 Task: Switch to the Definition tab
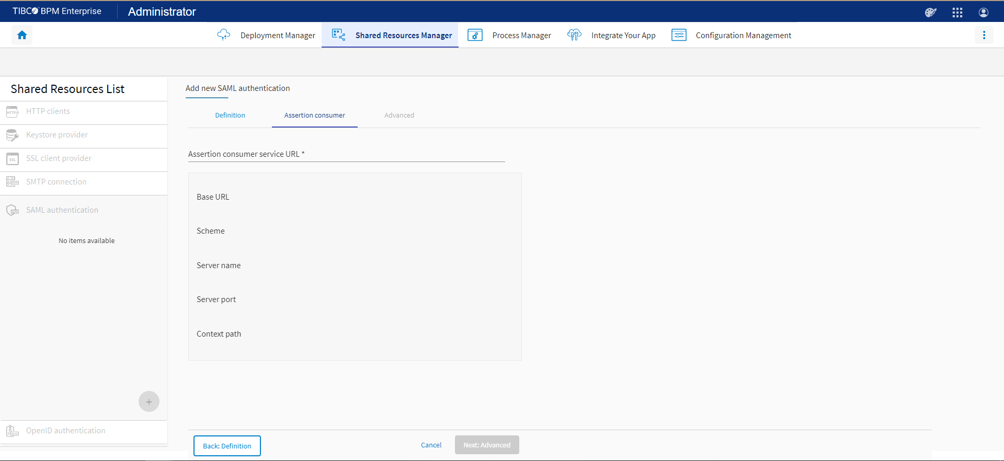[x=230, y=116]
